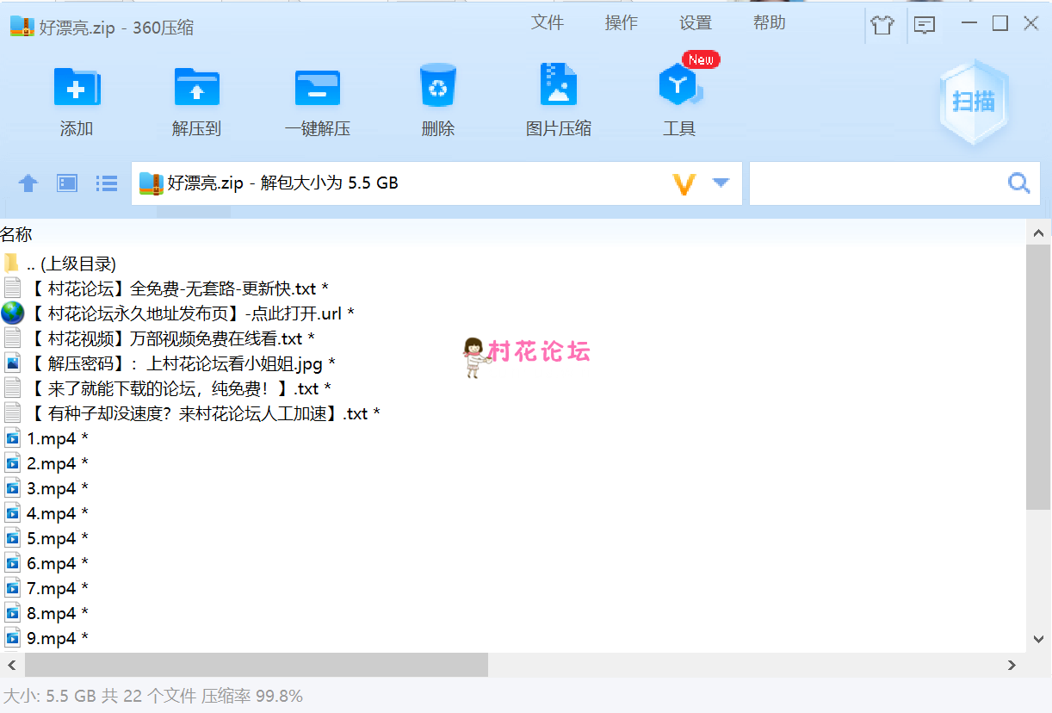Click the 添加 (Add) toolbar icon
The width and height of the screenshot is (1052, 713).
(77, 87)
